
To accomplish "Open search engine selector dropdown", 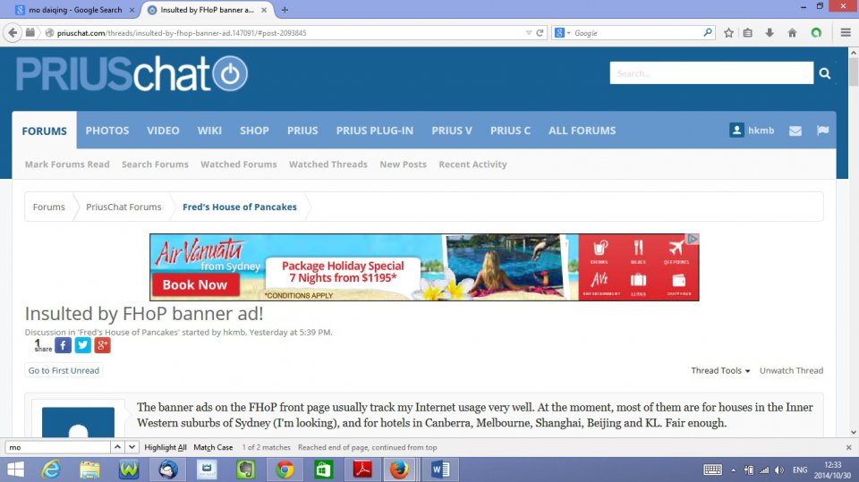I will tap(563, 33).
